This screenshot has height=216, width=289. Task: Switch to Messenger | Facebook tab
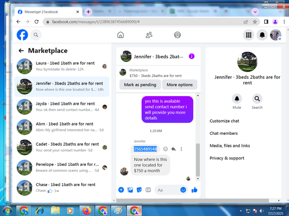48,12
